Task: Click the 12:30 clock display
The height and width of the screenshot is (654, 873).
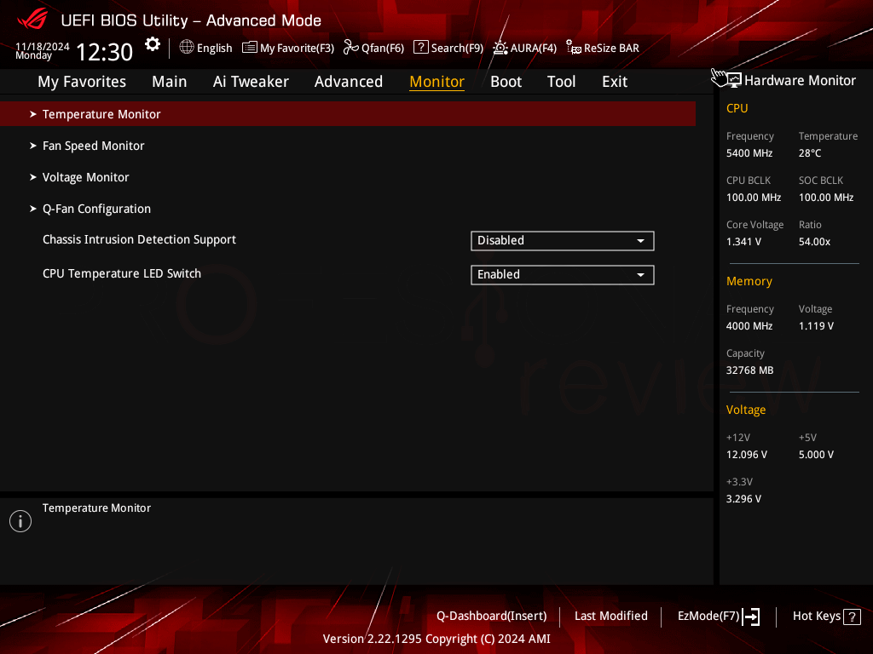Action: [104, 52]
